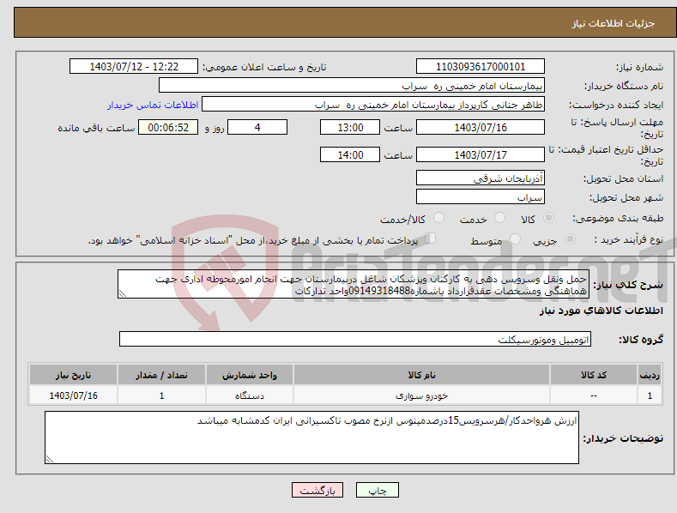Screen dimensions: 677x513
Task: Click the product code cell showing --
Action: [593, 395]
